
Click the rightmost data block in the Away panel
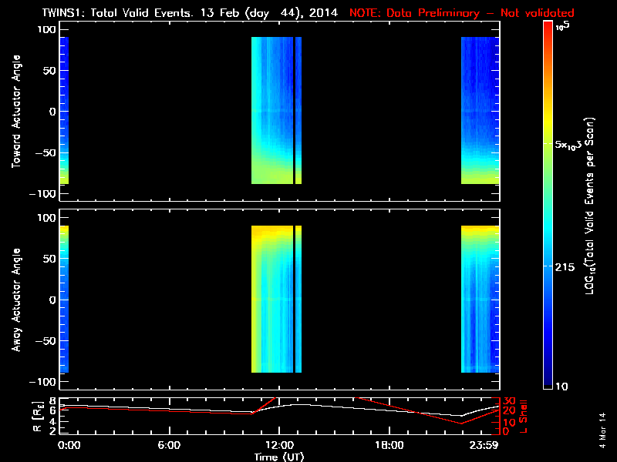480,299
